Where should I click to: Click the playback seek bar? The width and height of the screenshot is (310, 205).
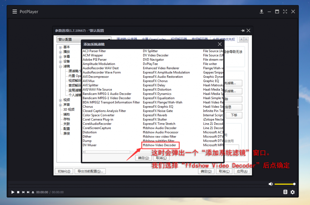click(x=138, y=184)
